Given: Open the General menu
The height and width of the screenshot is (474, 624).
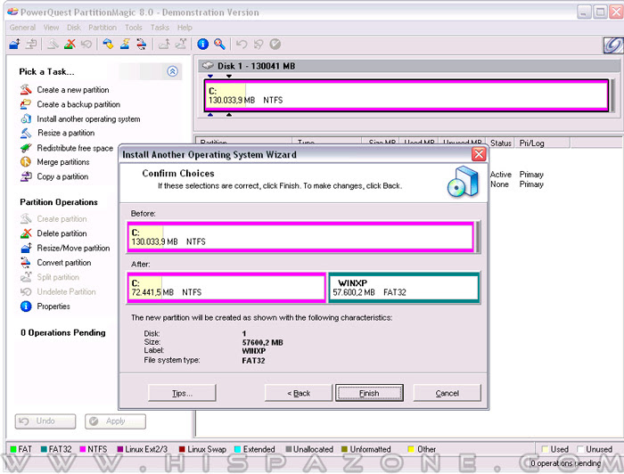Looking at the screenshot, I should 22,28.
